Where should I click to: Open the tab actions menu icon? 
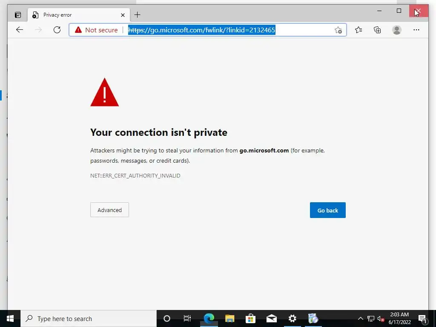(x=18, y=15)
